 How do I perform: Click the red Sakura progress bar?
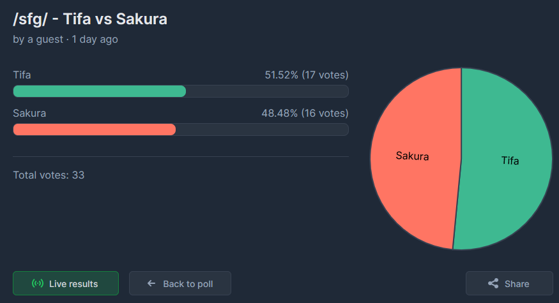pyautogui.click(x=95, y=129)
